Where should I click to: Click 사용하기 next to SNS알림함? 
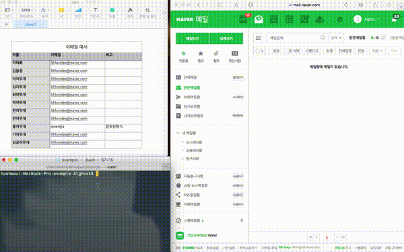[x=238, y=195]
